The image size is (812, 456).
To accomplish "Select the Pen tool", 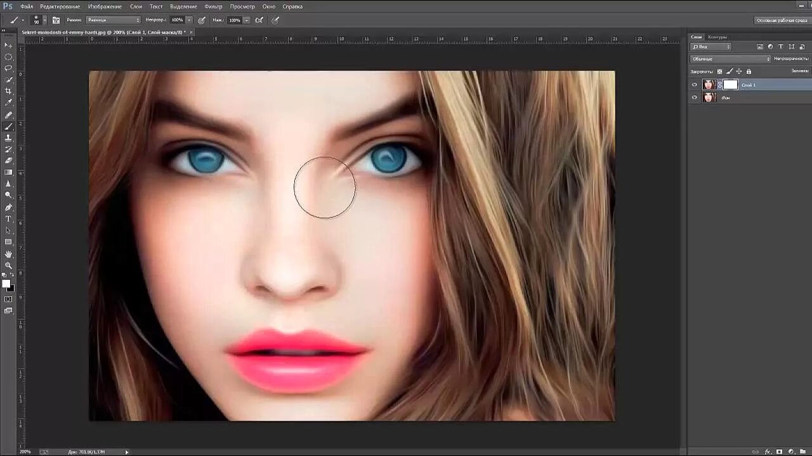I will coord(8,207).
